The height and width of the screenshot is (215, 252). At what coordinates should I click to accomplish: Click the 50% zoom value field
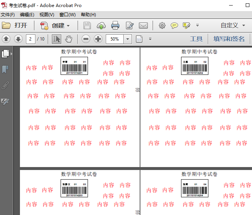(115, 39)
